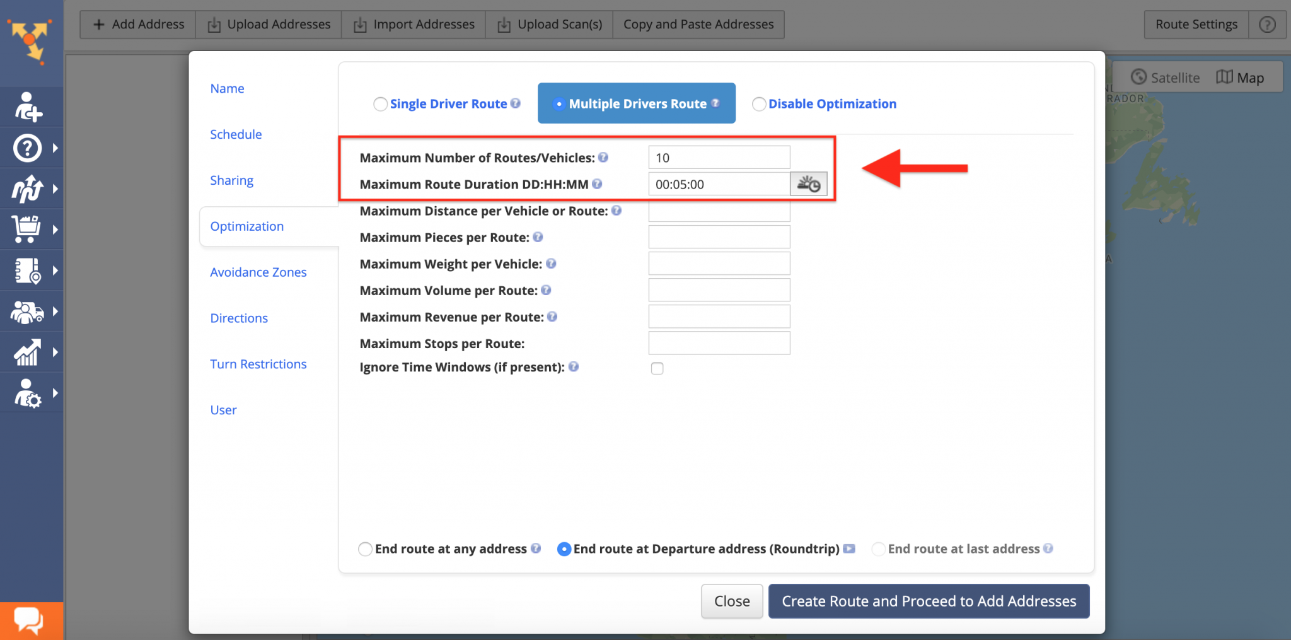
Task: Open the analytics chart icon in sidebar
Action: pos(26,352)
